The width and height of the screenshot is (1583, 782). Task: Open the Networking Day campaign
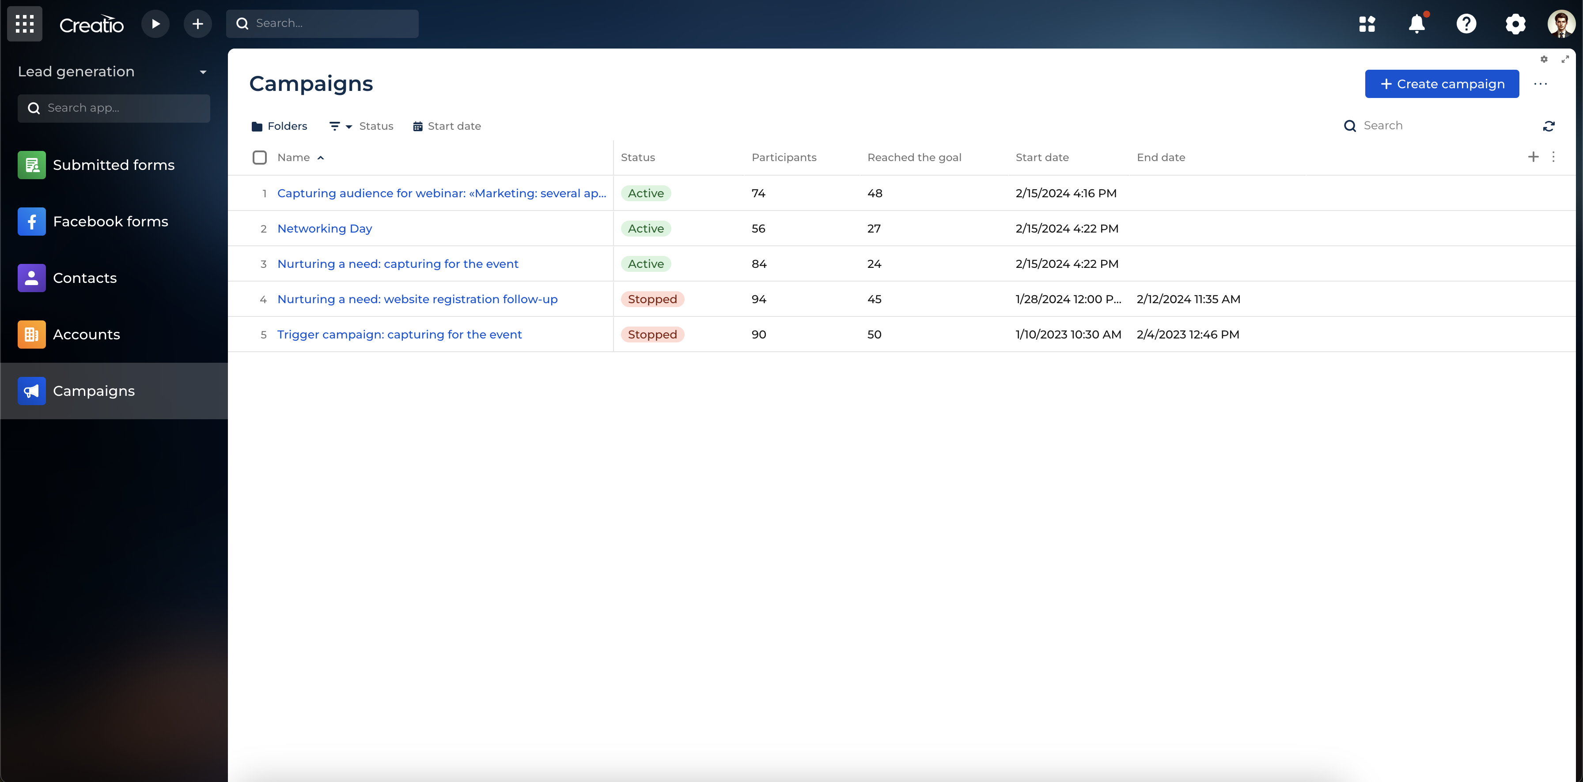point(325,228)
